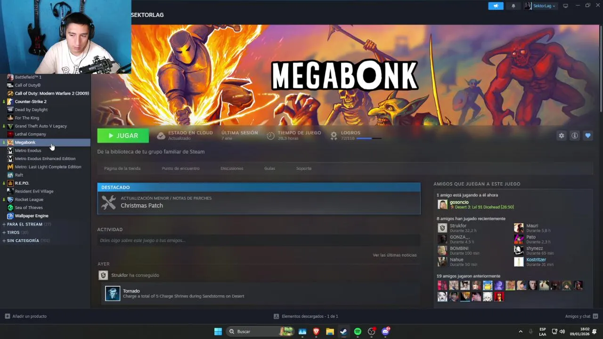The width and height of the screenshot is (603, 339).
Task: Open the Megabonk game info icon
Action: 574,136
